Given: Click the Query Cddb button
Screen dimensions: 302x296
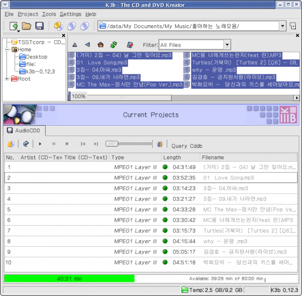Looking at the screenshot, I should [187, 146].
